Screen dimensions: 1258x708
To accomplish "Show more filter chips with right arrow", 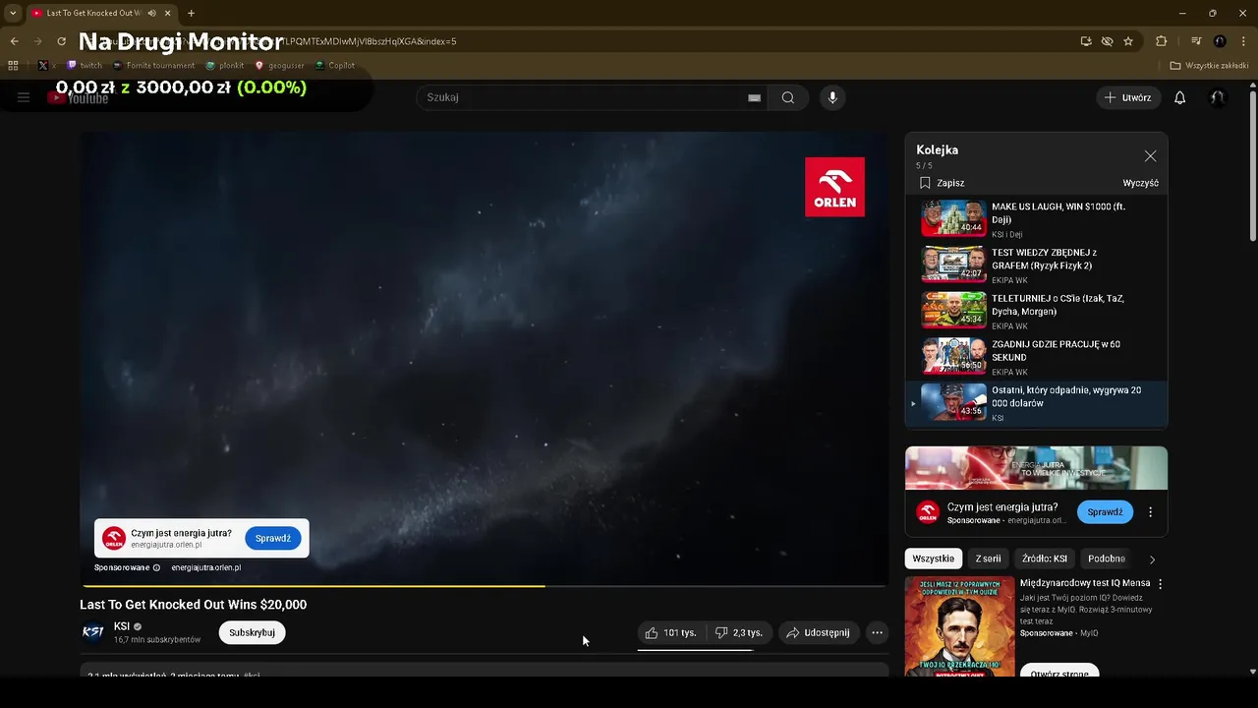I will [x=1152, y=559].
